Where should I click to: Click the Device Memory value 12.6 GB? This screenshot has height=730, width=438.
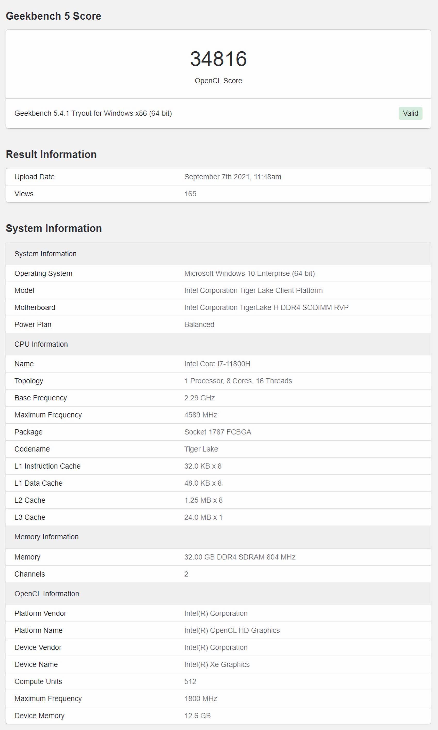tap(197, 716)
